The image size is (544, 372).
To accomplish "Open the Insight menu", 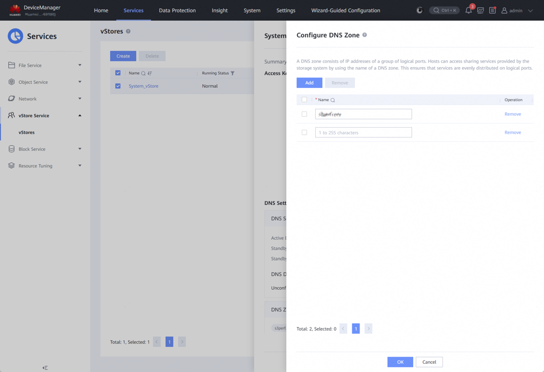I will point(220,10).
